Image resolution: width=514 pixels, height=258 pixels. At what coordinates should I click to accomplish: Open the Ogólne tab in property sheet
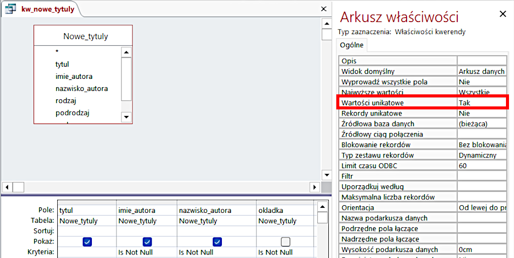[x=352, y=45]
